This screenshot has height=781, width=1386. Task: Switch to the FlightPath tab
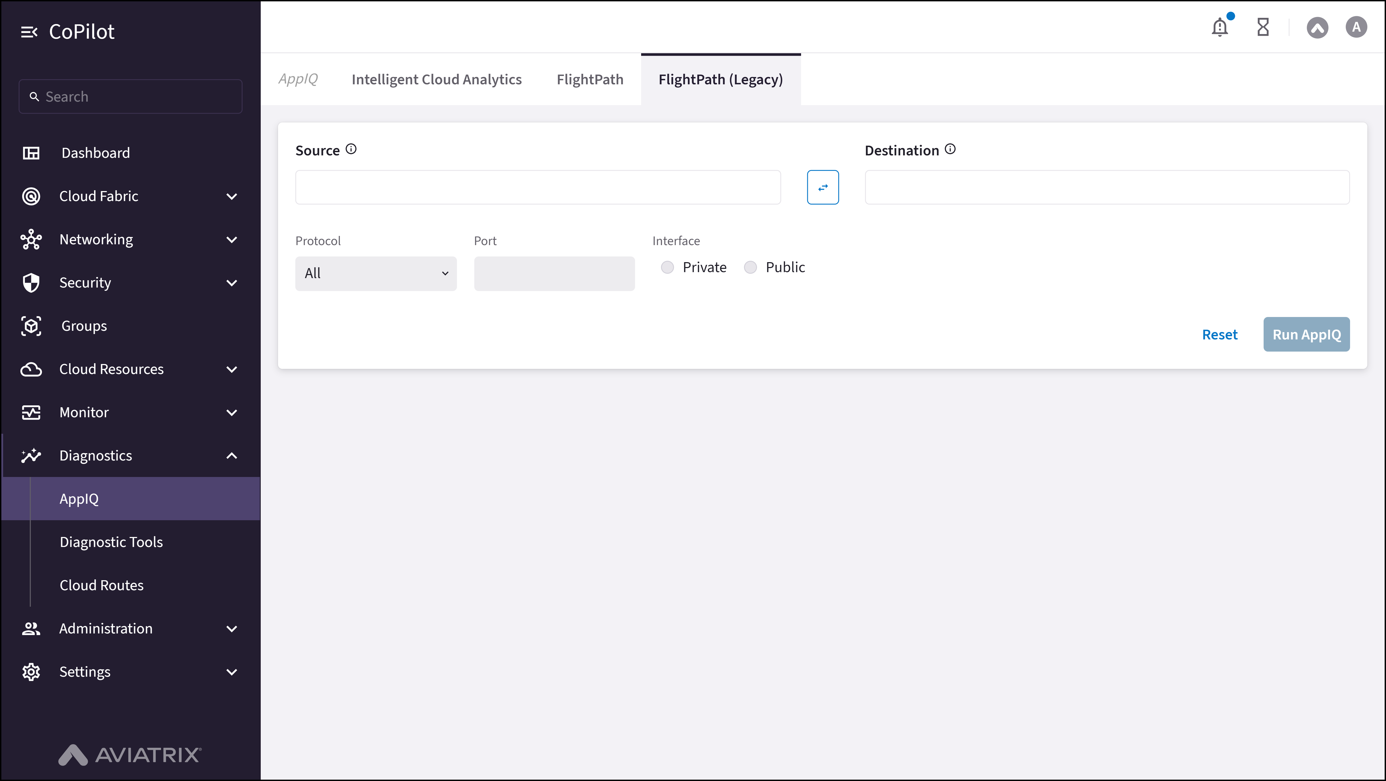590,79
